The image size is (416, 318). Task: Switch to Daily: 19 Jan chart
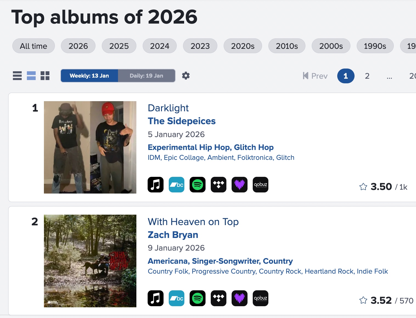coord(146,76)
